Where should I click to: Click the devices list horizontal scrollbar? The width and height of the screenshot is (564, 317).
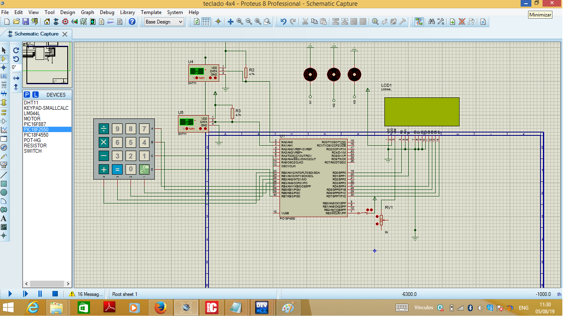pyautogui.click(x=47, y=284)
